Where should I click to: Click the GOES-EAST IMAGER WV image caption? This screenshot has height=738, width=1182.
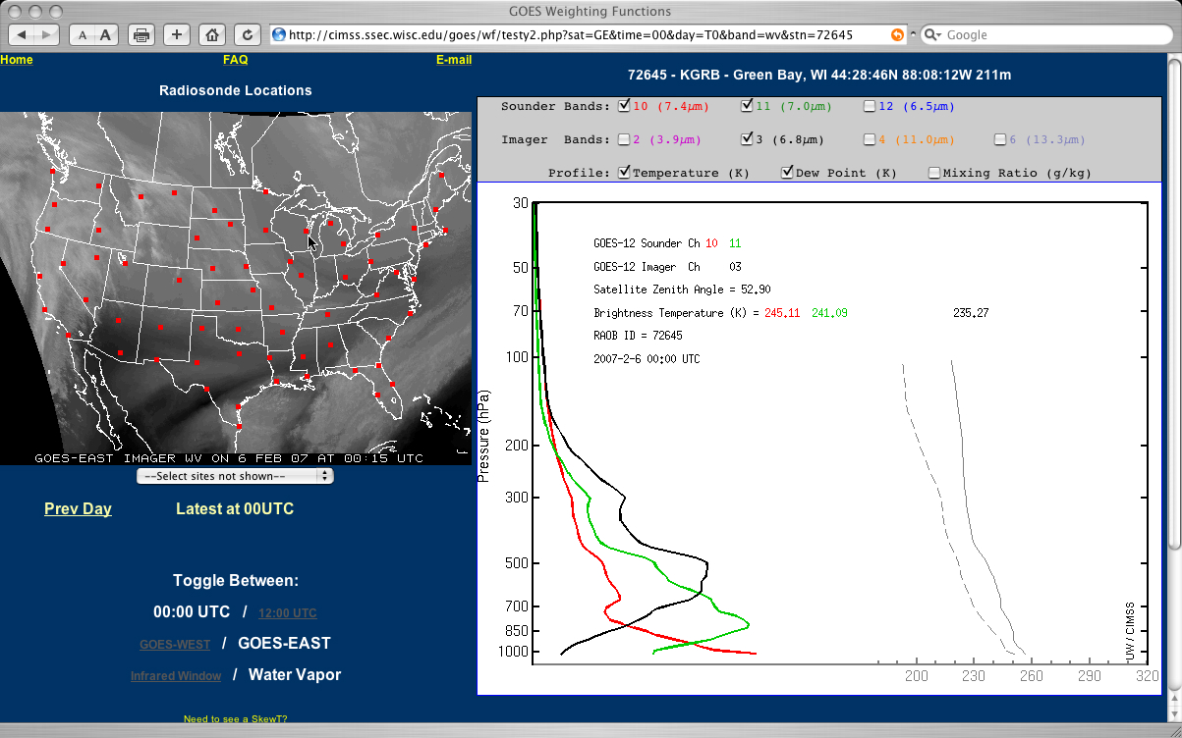[x=229, y=458]
